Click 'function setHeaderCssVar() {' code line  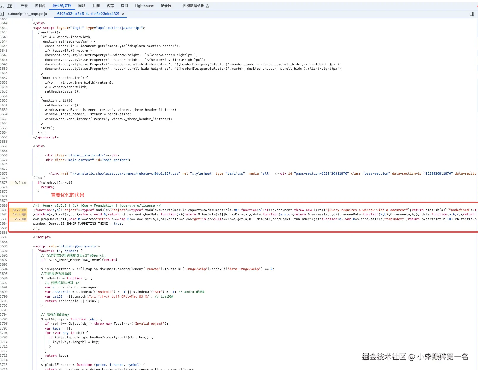click(x=68, y=42)
